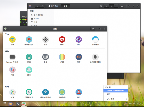The height and width of the screenshot is (107, 144).
Task: Open 日期和时间 date and time settings
Action: tap(29, 94)
